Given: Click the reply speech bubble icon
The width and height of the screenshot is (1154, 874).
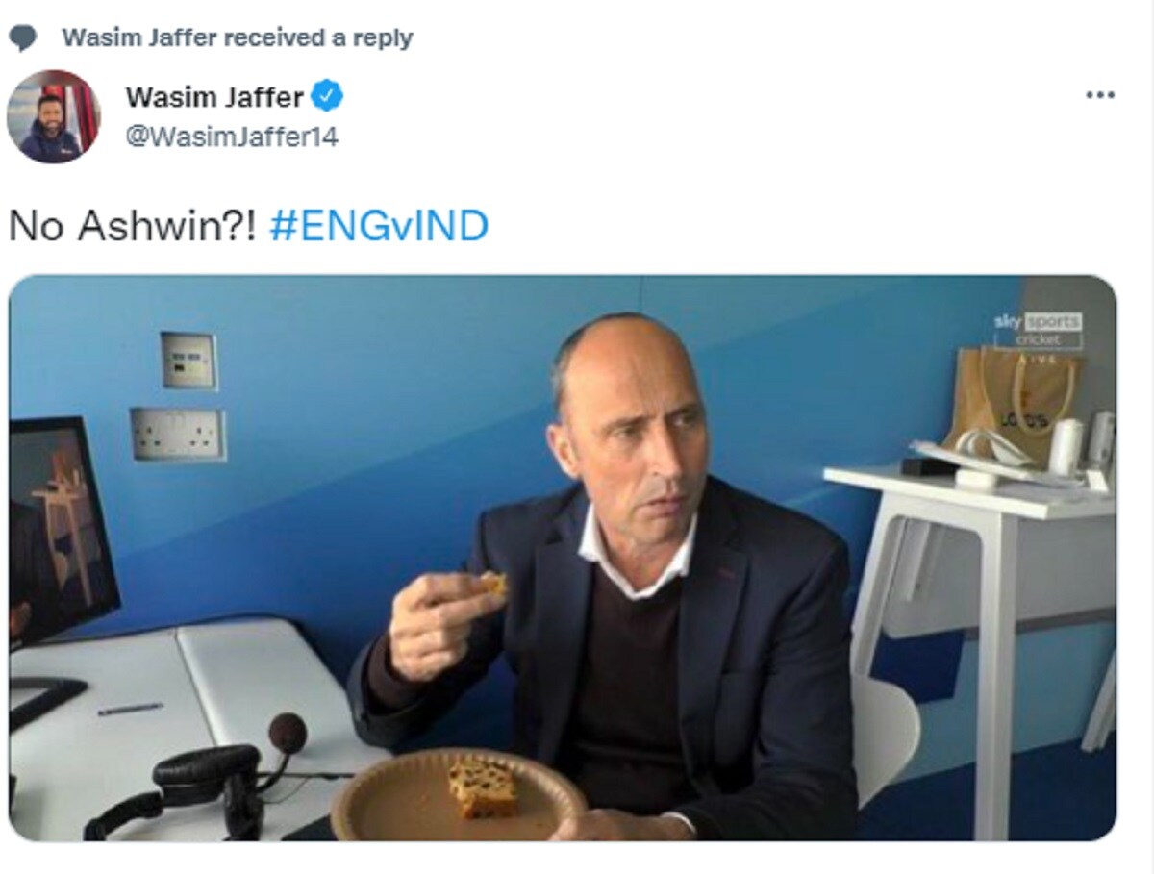Looking at the screenshot, I should click(23, 38).
